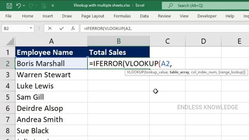The width and height of the screenshot is (249, 140).
Task: Select row 2 header
Action: pyautogui.click(x=8, y=63)
